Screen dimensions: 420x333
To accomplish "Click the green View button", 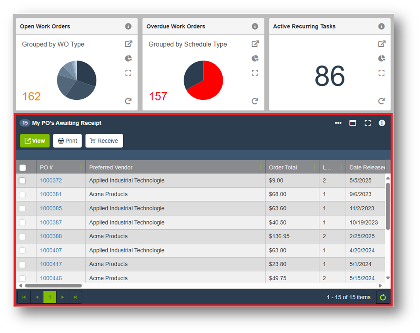I will pyautogui.click(x=35, y=141).
